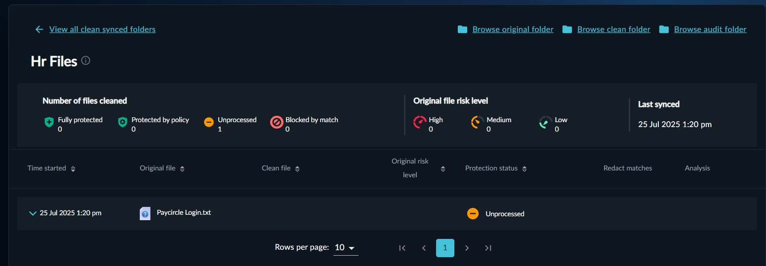The image size is (766, 266).
Task: Click the back arrow icon
Action: click(39, 30)
